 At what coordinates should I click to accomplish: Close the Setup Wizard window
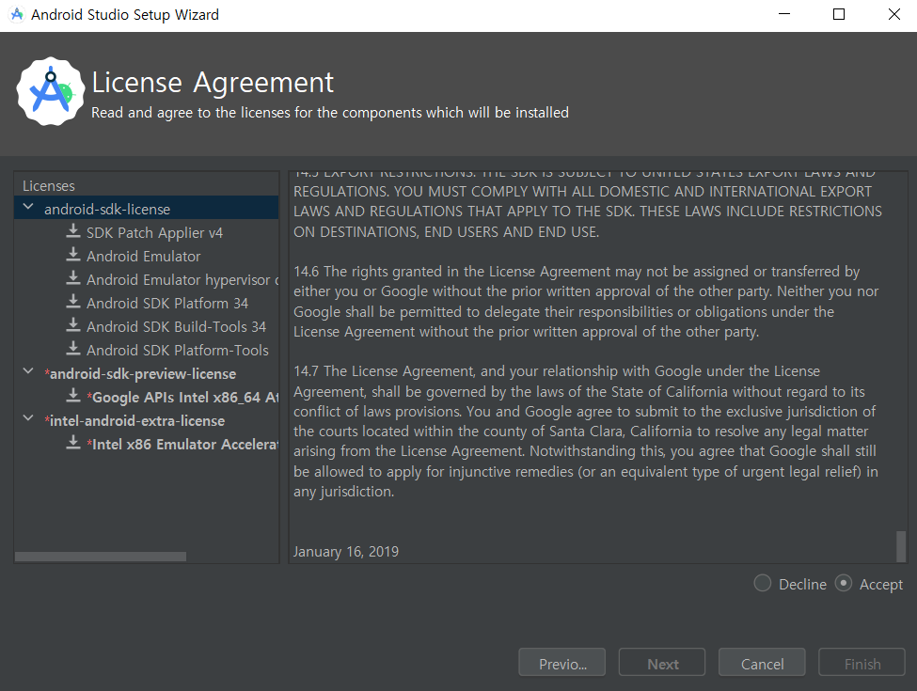point(894,15)
